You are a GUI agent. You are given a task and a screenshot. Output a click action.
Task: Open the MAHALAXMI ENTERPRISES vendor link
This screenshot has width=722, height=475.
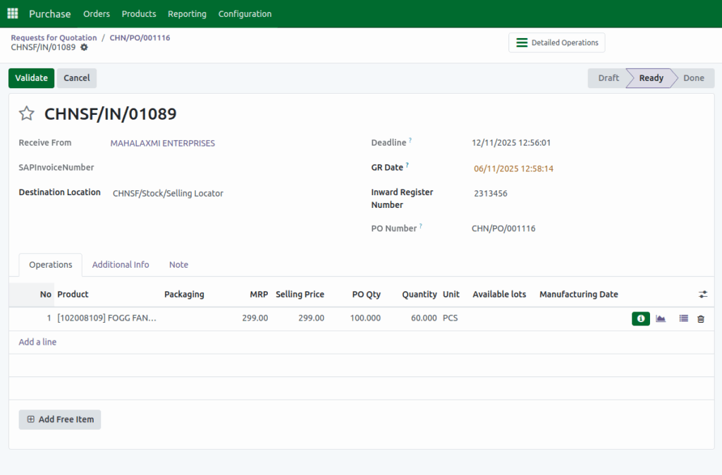click(162, 142)
